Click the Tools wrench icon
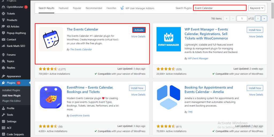Image resolution: width=274 pixels, height=137 pixels. tap(3, 115)
